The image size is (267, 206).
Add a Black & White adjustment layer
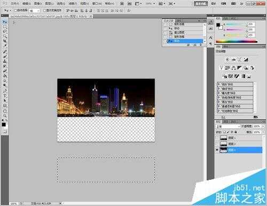[240, 68]
